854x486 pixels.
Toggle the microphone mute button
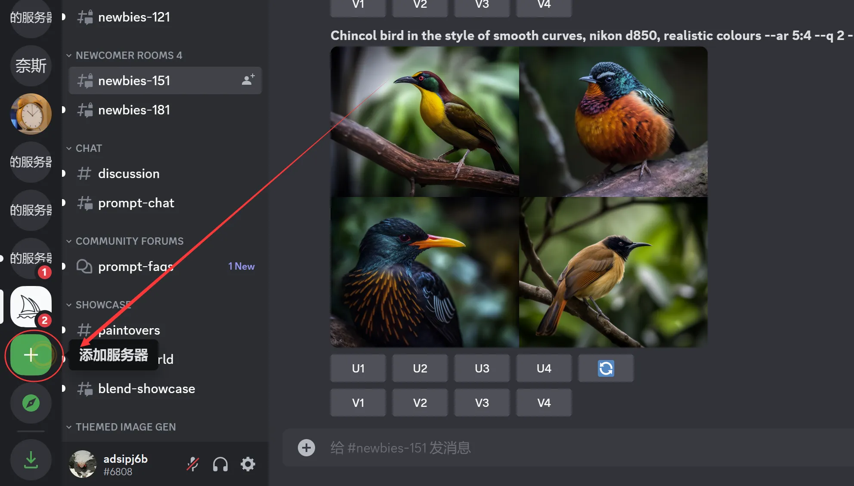click(x=192, y=464)
